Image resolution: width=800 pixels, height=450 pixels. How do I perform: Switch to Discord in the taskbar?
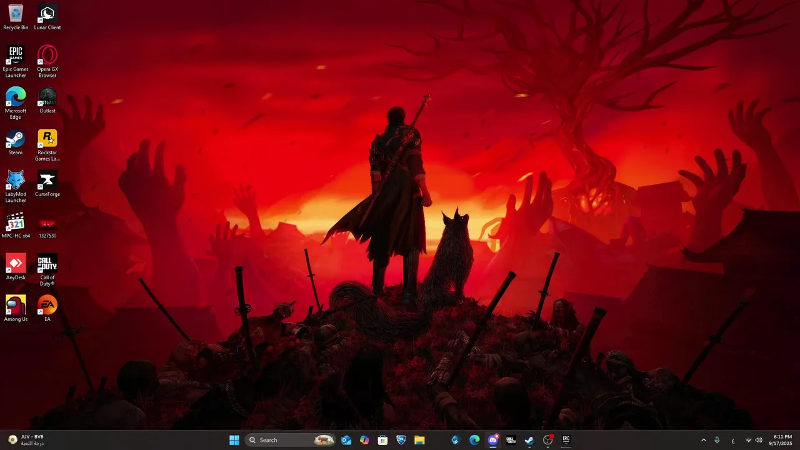(492, 440)
